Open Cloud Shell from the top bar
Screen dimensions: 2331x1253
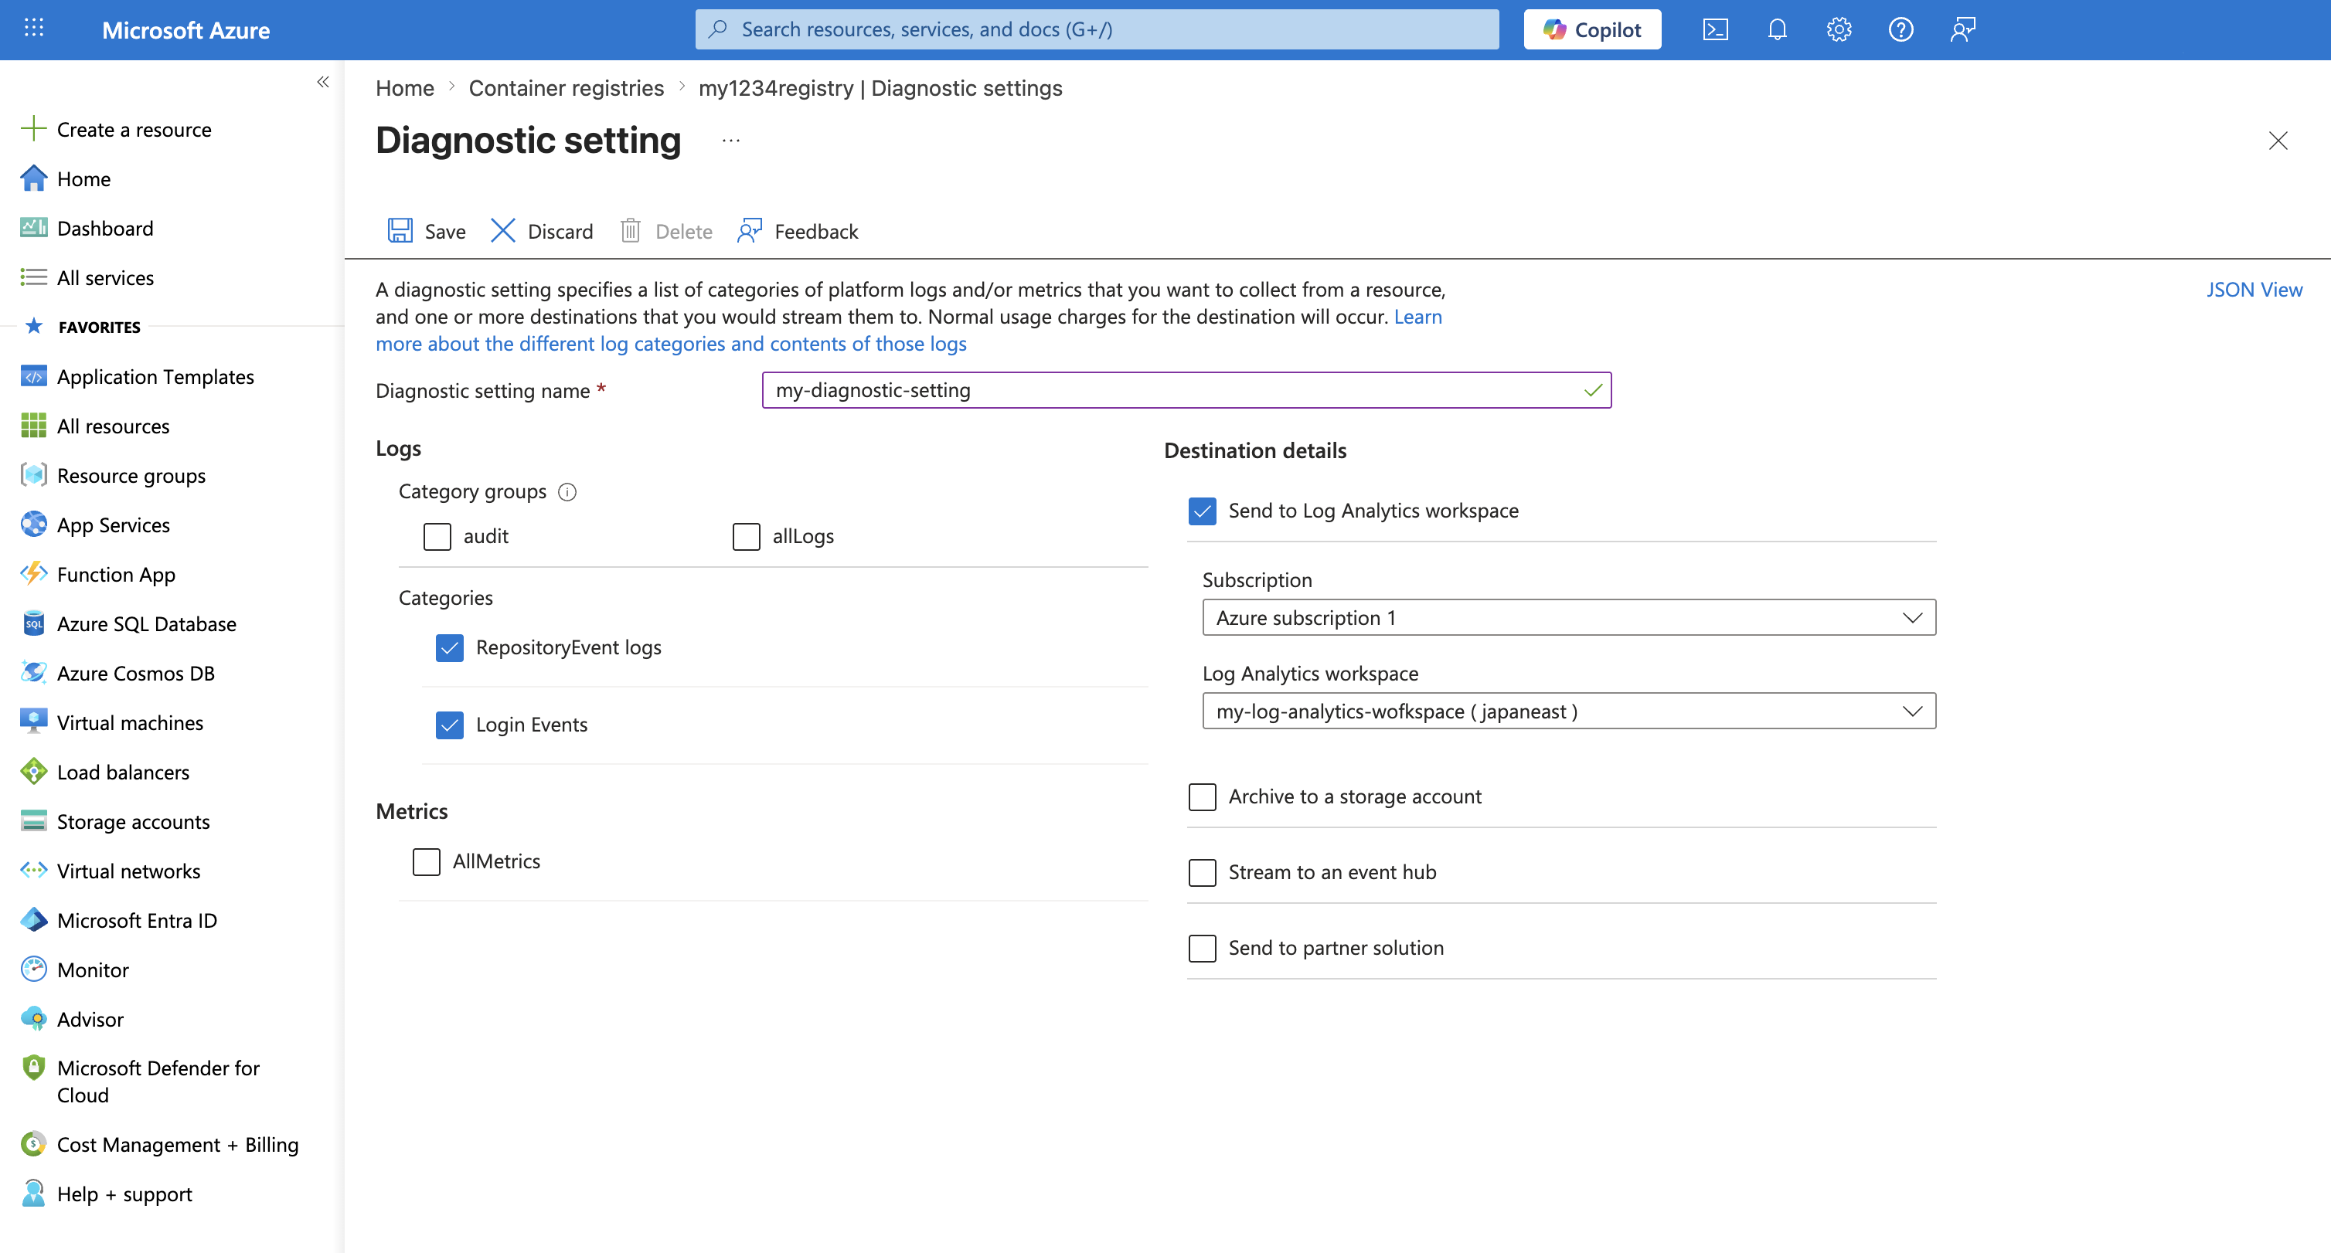pyautogui.click(x=1715, y=30)
